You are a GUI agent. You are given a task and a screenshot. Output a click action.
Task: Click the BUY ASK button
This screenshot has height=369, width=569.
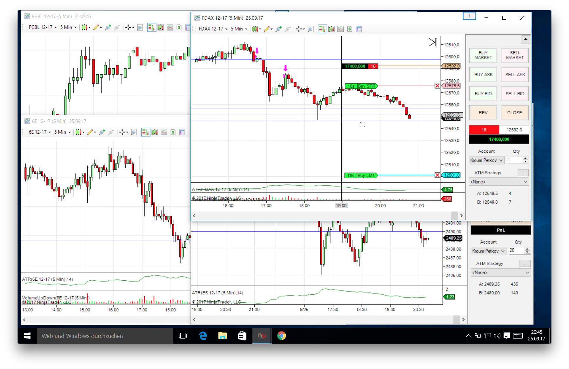click(483, 75)
